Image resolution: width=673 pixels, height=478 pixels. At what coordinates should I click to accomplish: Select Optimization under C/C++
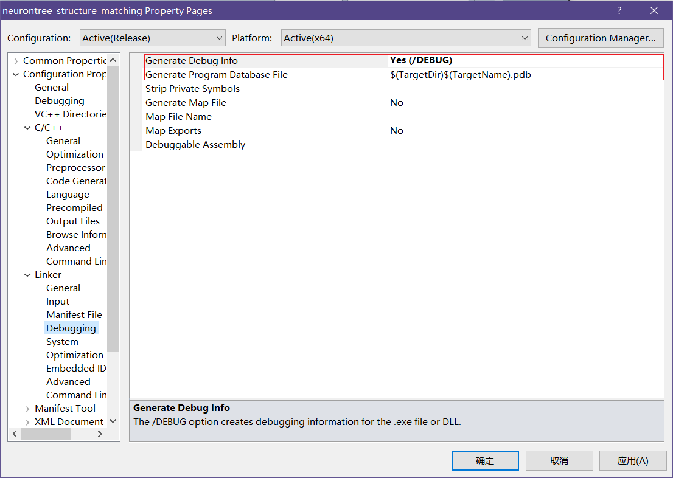[74, 154]
